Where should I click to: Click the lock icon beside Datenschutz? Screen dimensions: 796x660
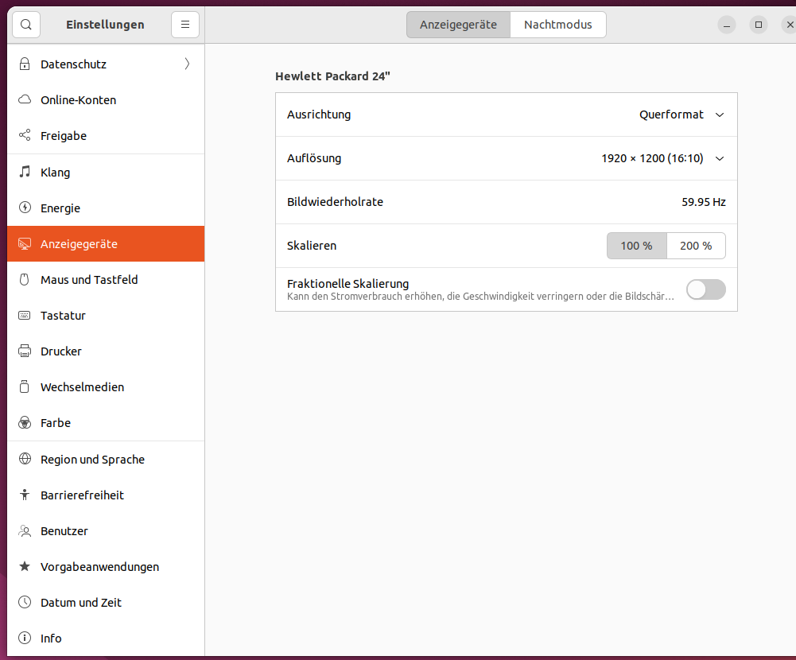coord(25,64)
